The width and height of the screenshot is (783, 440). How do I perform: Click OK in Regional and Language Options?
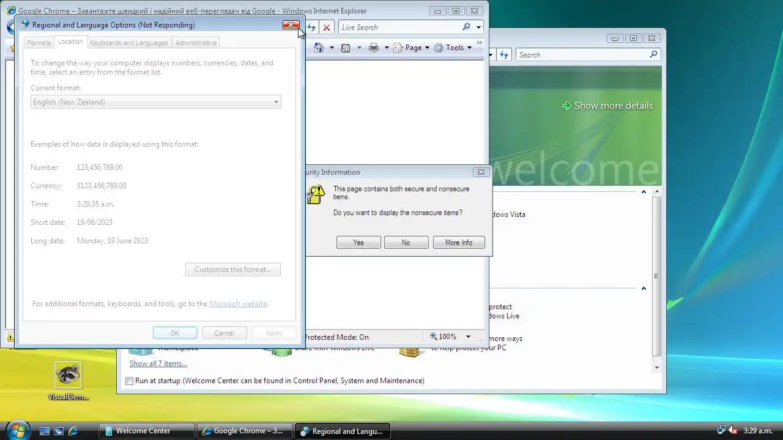(x=175, y=333)
